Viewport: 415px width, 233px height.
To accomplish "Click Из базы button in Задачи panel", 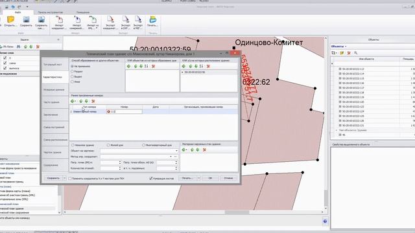I will pyautogui.click(x=7, y=47).
